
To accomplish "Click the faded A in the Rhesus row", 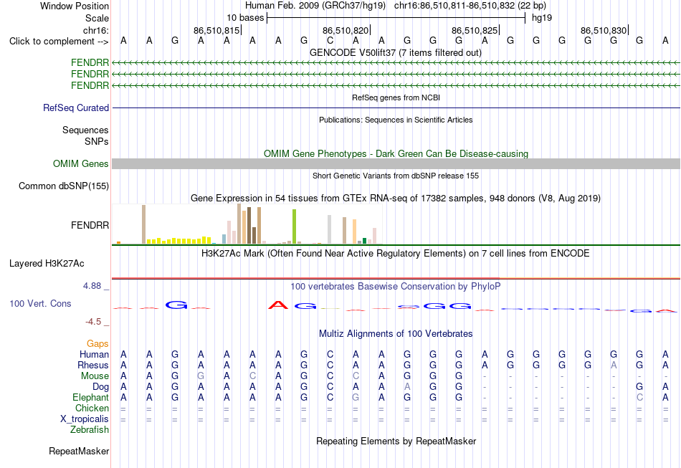I will point(614,365).
